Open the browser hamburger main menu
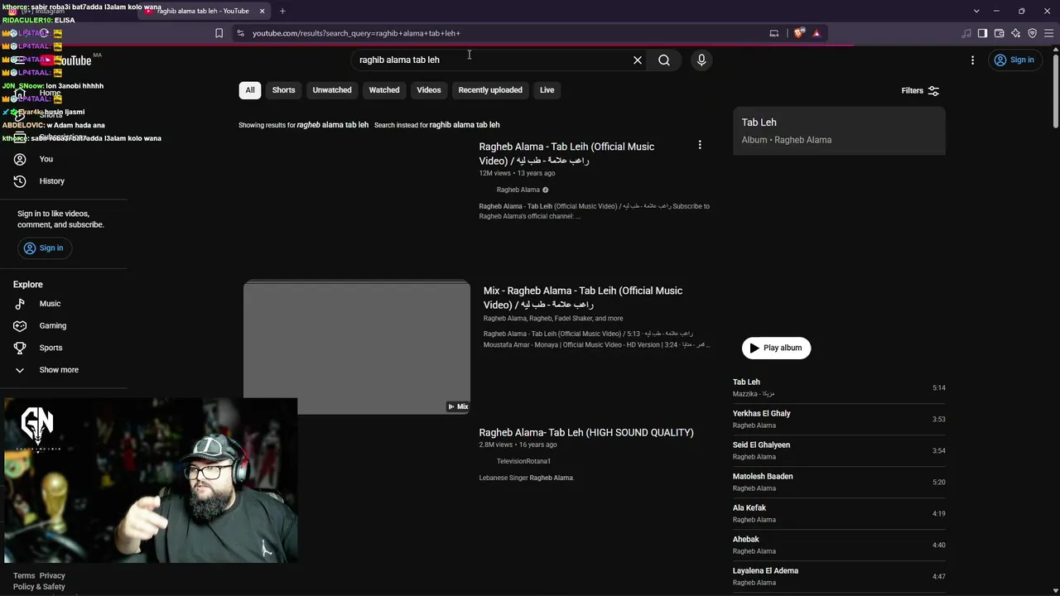 point(1048,33)
